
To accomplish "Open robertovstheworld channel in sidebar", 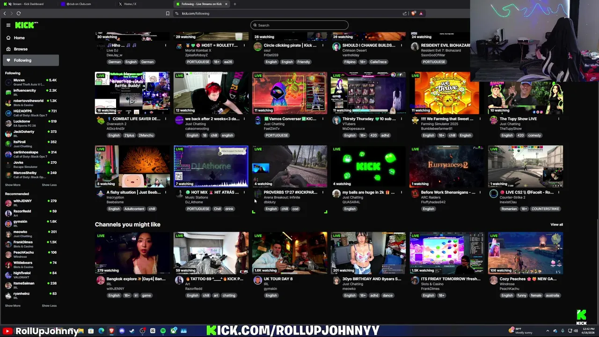I will [30, 103].
